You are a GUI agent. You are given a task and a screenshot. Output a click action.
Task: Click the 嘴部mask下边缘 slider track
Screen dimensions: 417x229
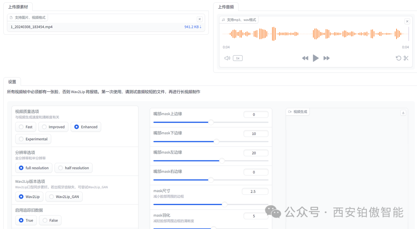click(210, 141)
